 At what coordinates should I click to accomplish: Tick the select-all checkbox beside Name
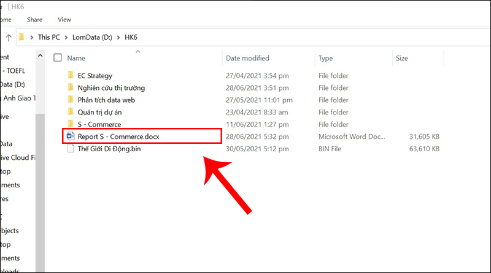[x=58, y=58]
